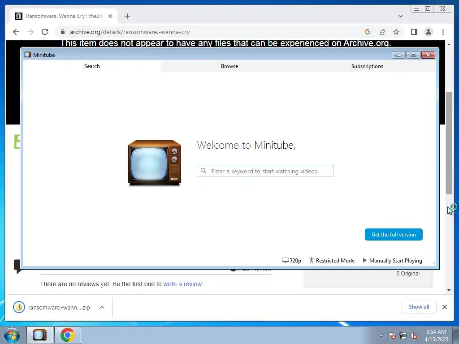Screen dimensions: 459x344
Task: Click Show all downloads button
Action: [x=419, y=307]
